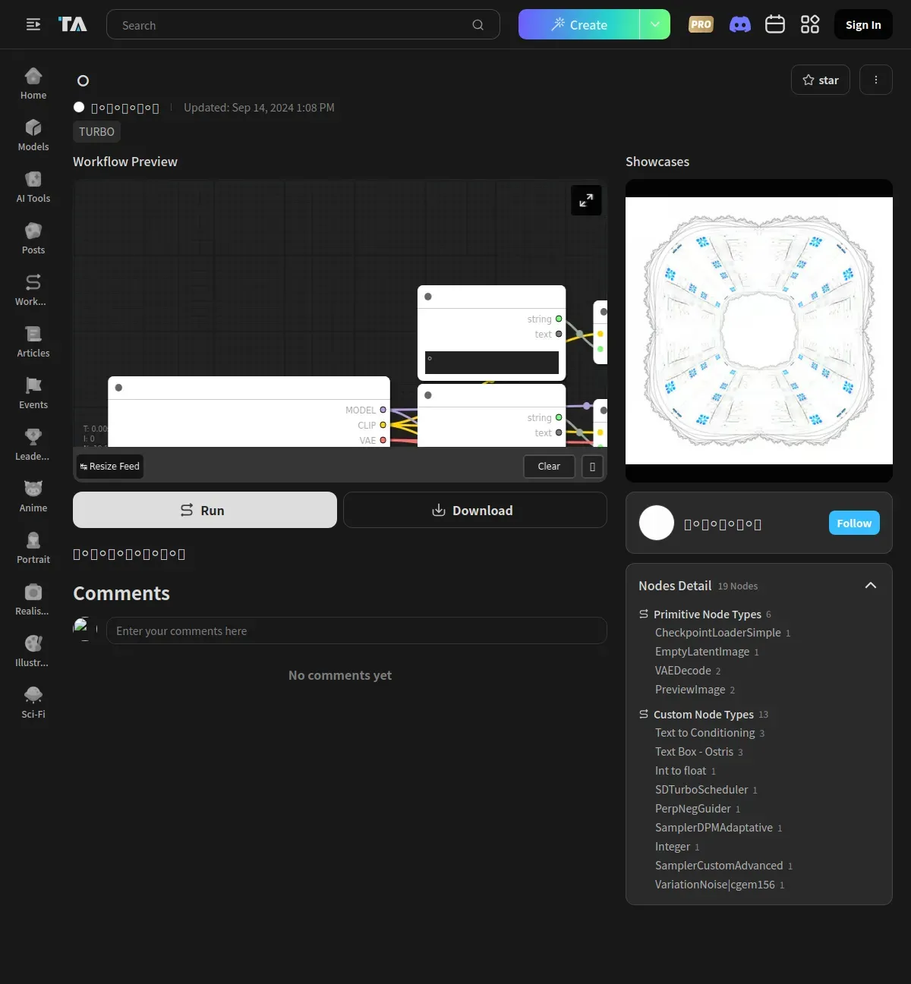The height and width of the screenshot is (984, 911).
Task: Click the 19 Nodes count label
Action: click(738, 586)
